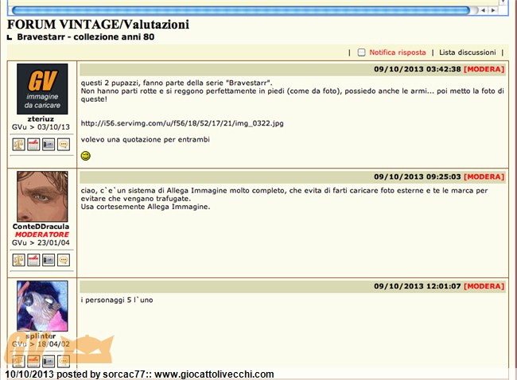Click the scrollbar left arrow
Viewport: 517px width, 380px height.
[484, 10]
